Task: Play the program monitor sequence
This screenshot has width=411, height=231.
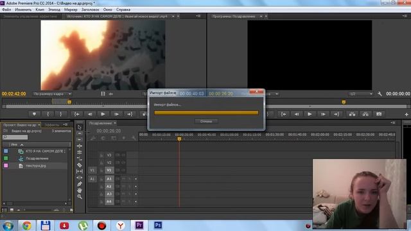Action: pos(310,114)
